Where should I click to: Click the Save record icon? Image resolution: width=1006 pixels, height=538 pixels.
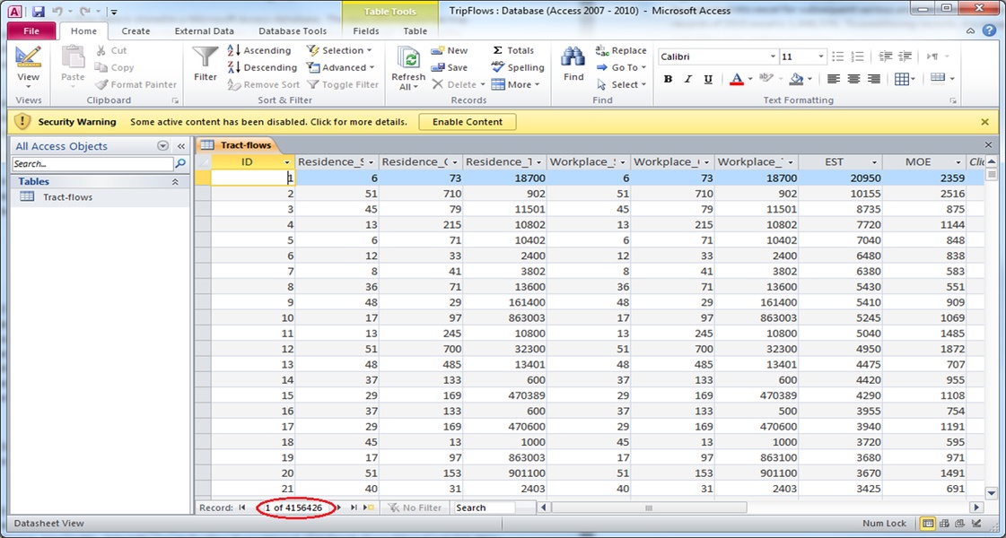point(438,67)
